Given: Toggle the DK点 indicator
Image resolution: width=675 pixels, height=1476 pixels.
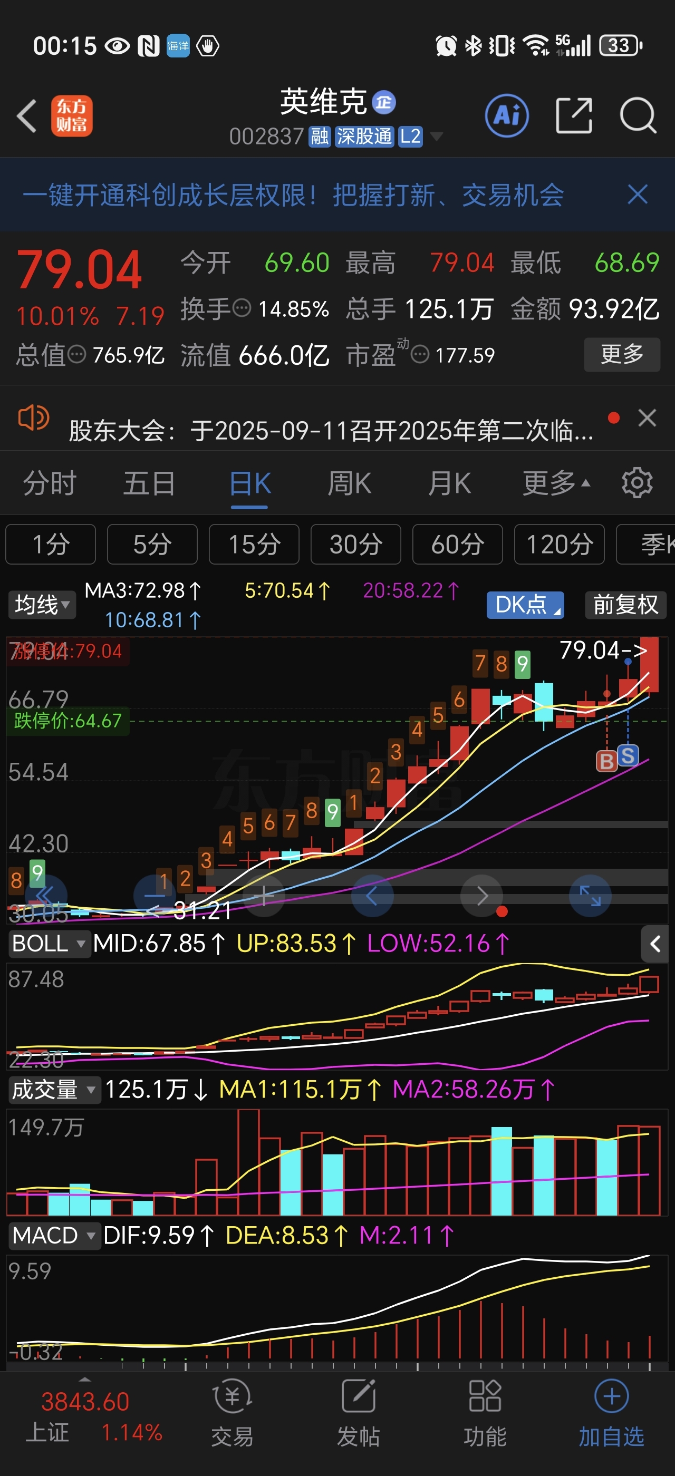Looking at the screenshot, I should (x=525, y=605).
